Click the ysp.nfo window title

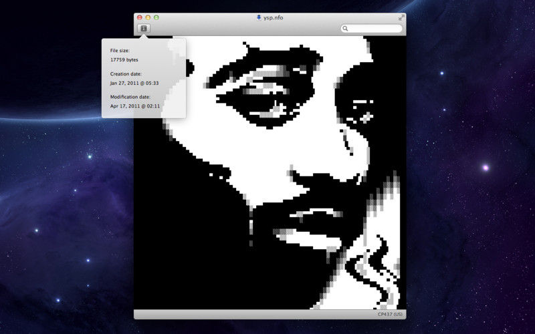point(274,18)
